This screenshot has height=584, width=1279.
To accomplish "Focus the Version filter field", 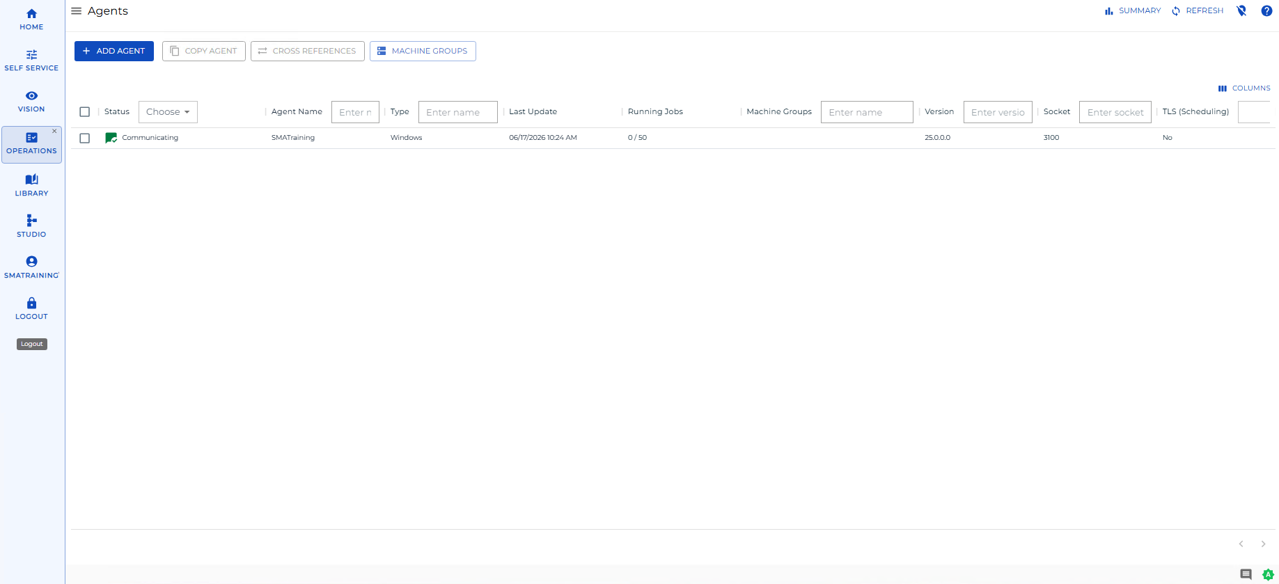I will pos(998,112).
